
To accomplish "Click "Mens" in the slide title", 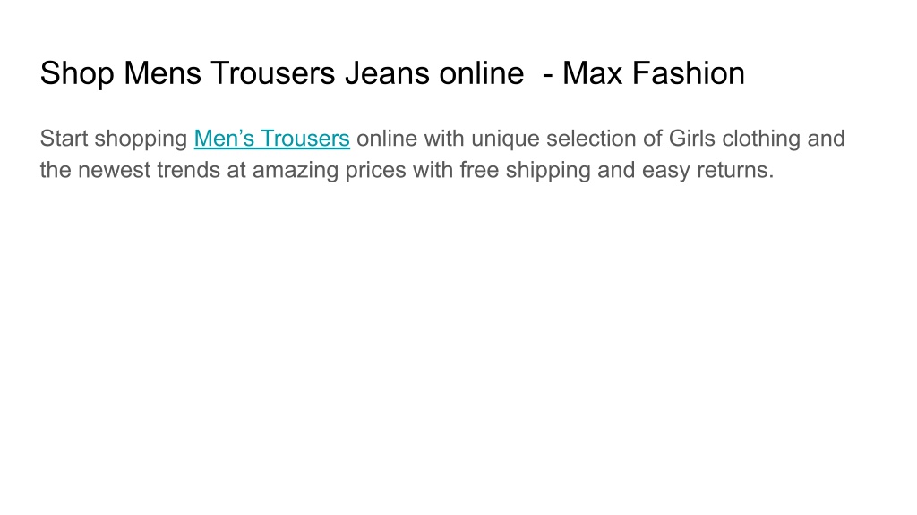I will coord(163,73).
